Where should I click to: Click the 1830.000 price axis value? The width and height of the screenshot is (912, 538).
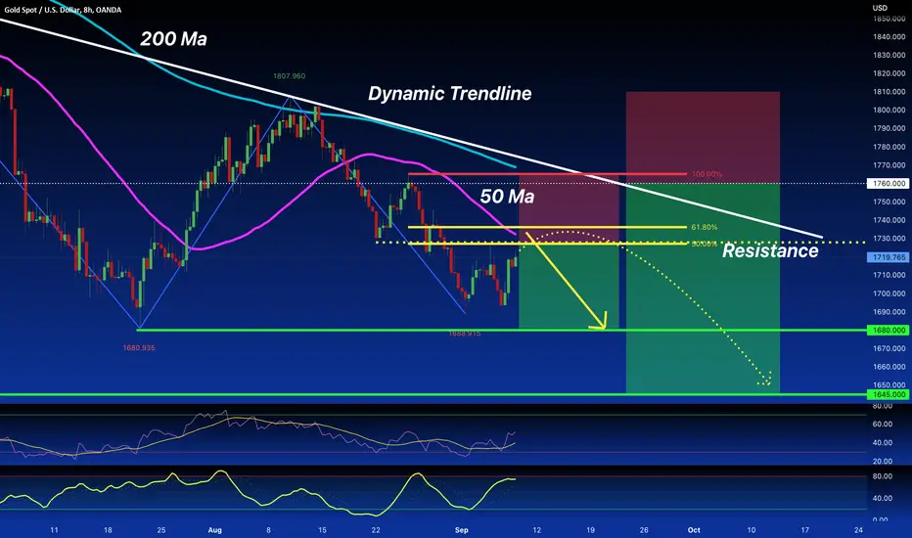(889, 55)
